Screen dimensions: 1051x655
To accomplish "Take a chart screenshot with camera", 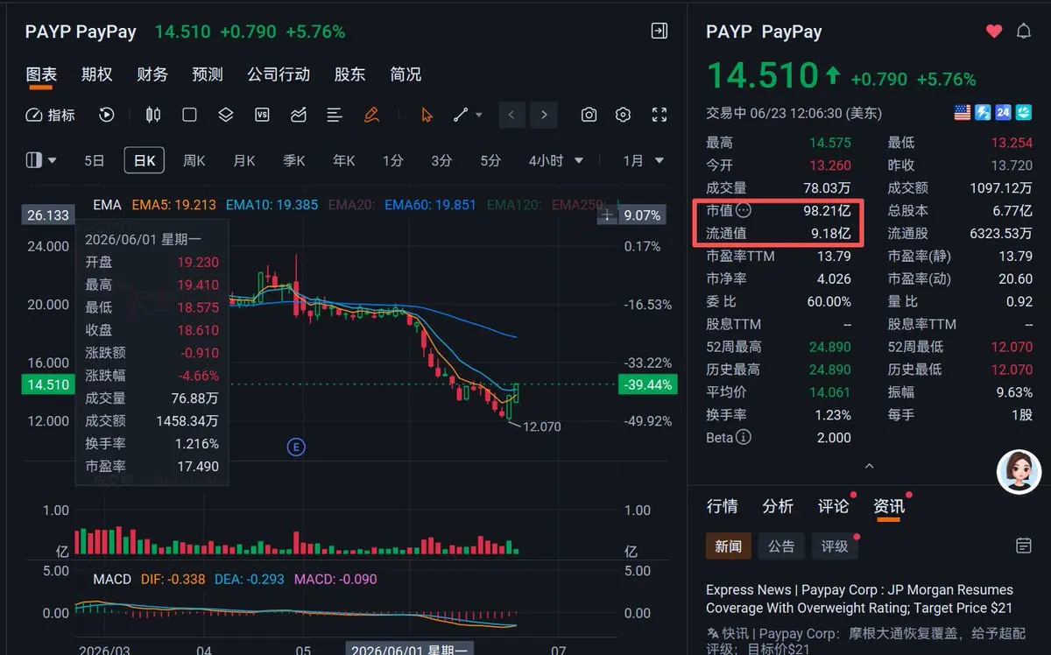I will point(589,115).
